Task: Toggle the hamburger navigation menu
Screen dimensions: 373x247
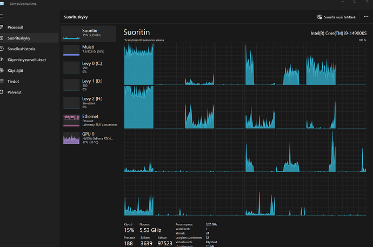Action: [2, 16]
